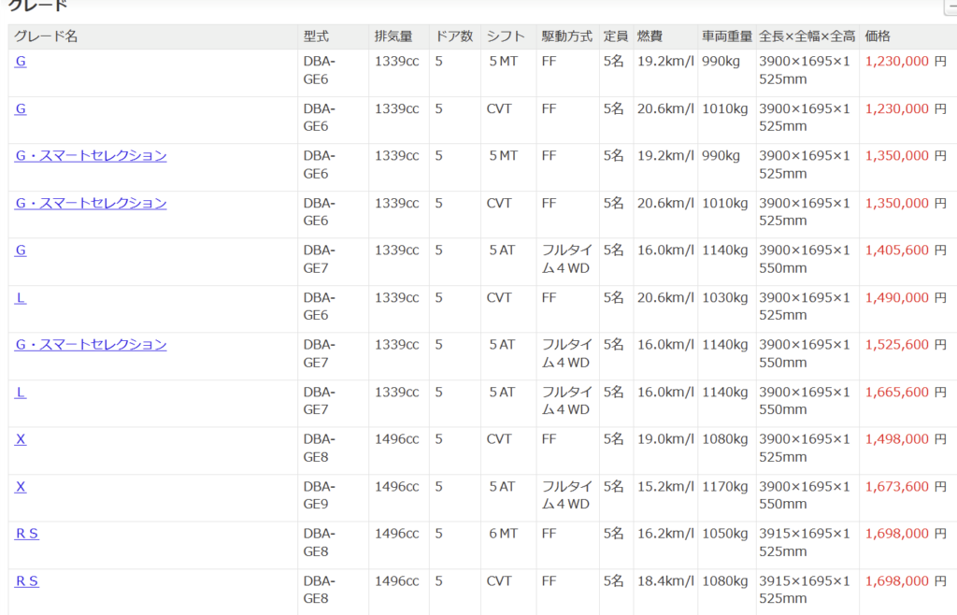Click the 車両重量 column header
The height and width of the screenshot is (615, 957).
click(727, 36)
